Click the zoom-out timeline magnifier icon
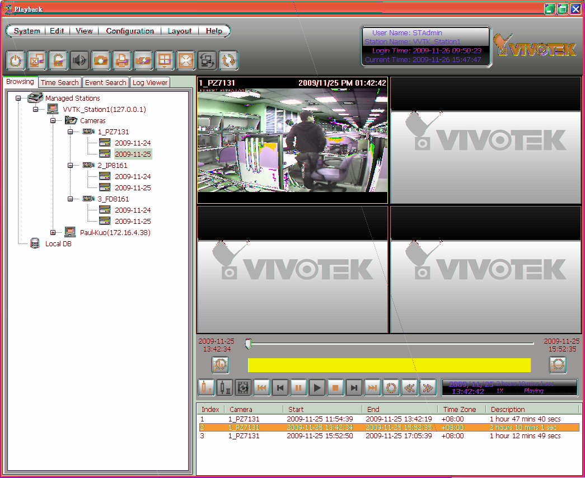Screen dimensions: 585x478 pyautogui.click(x=558, y=365)
